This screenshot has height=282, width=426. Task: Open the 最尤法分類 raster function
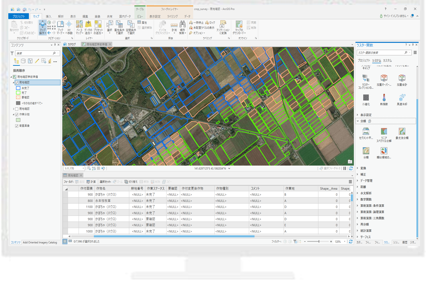[401, 132]
